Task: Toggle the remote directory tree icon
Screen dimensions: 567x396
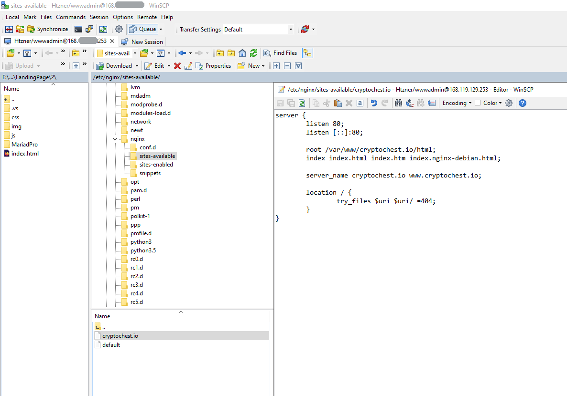Action: click(307, 53)
